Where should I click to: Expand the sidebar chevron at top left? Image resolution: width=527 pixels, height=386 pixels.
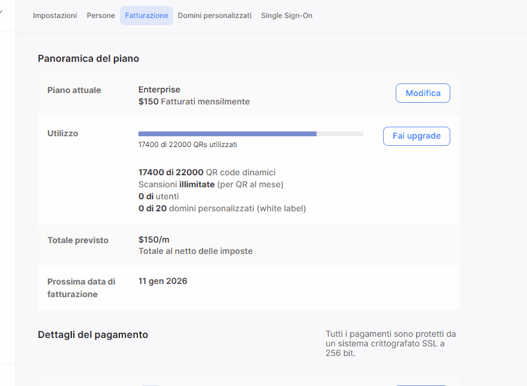pos(2,11)
